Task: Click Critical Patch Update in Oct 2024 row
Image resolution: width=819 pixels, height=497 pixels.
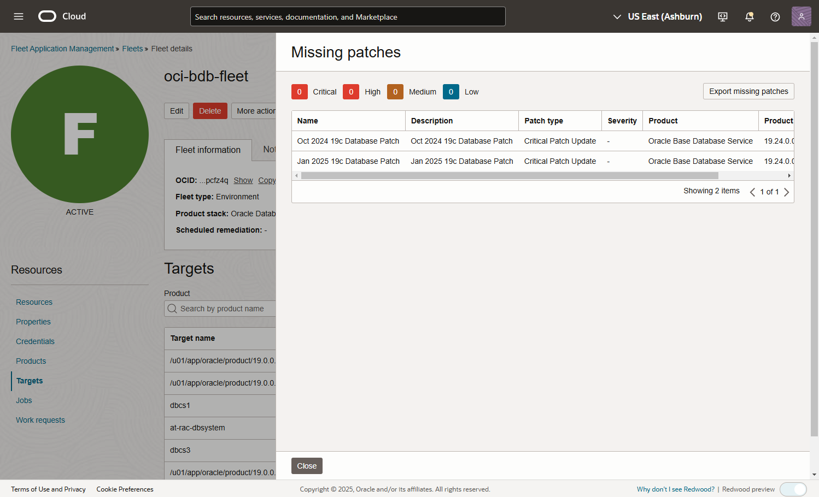Action: click(560, 141)
